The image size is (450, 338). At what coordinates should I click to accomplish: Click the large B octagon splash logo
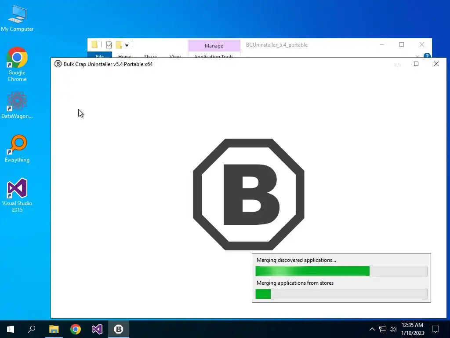coord(249,194)
